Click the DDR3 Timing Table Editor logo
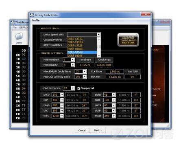 128,39
